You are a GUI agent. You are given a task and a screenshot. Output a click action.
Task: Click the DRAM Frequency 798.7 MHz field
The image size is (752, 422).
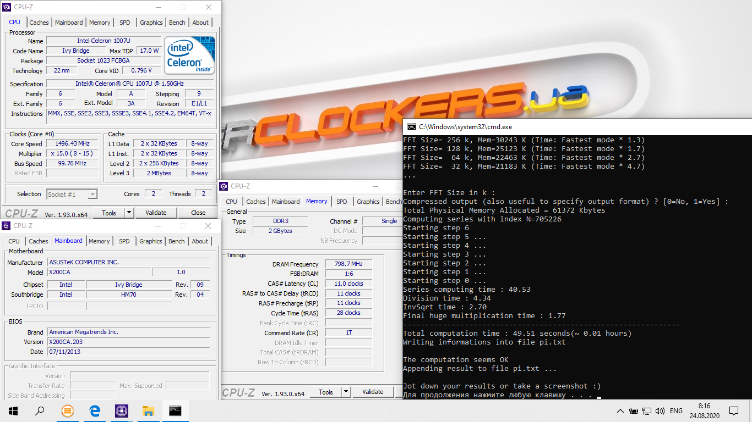[348, 264]
